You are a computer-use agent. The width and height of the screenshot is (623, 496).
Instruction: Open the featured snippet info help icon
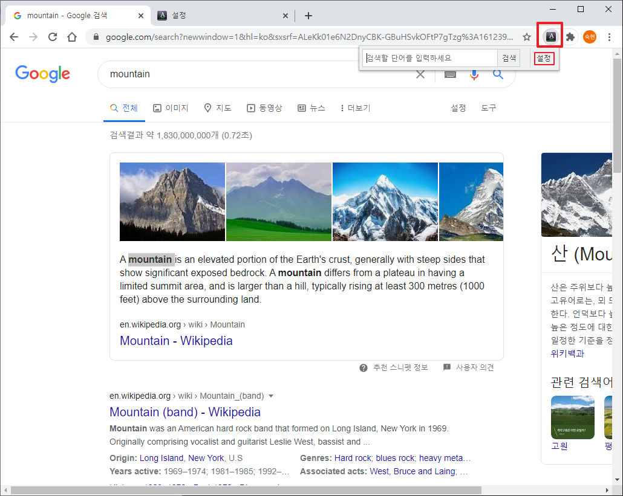tap(363, 368)
